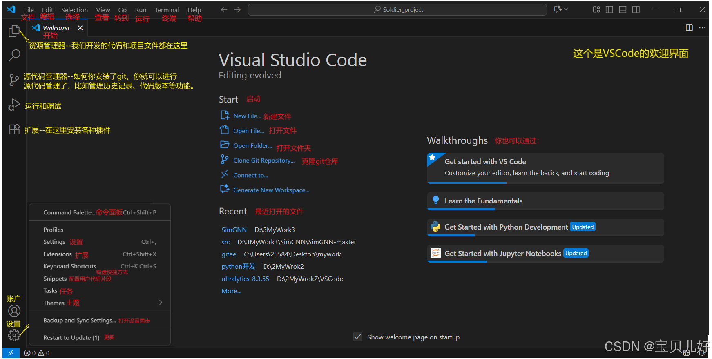
Task: Open the Help menu
Action: point(194,10)
